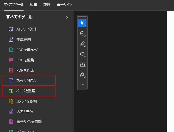Click the 入力と署名 pen icon
Screen dimensions: 174x132
pos(11,111)
